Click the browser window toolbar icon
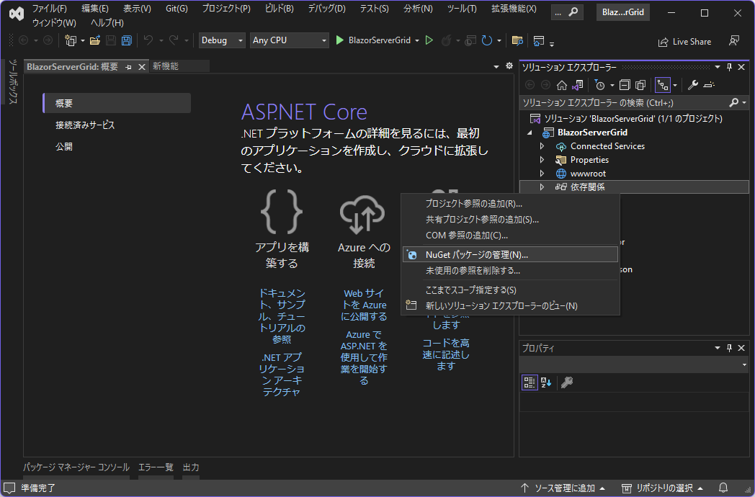Screen dimensions: 755x497 [539, 40]
